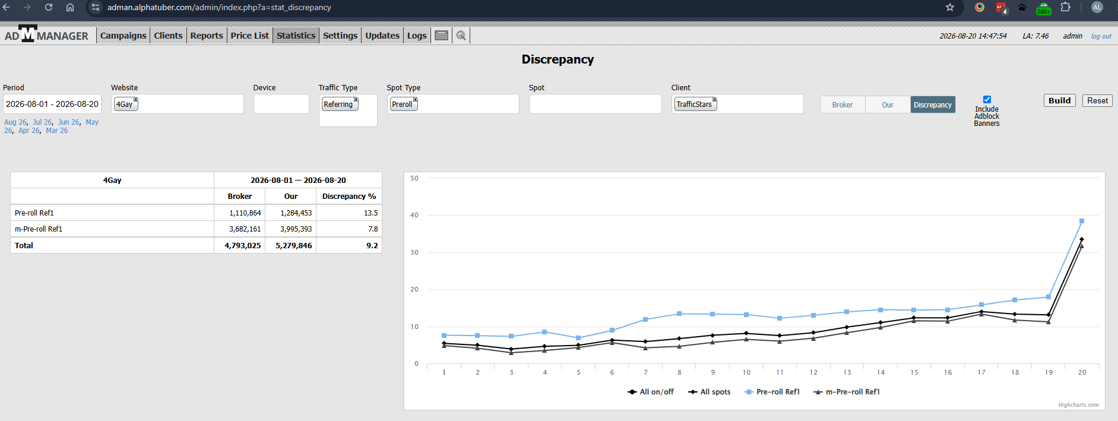This screenshot has width=1118, height=421.
Task: Select the Jul 26 period link
Action: tap(42, 122)
